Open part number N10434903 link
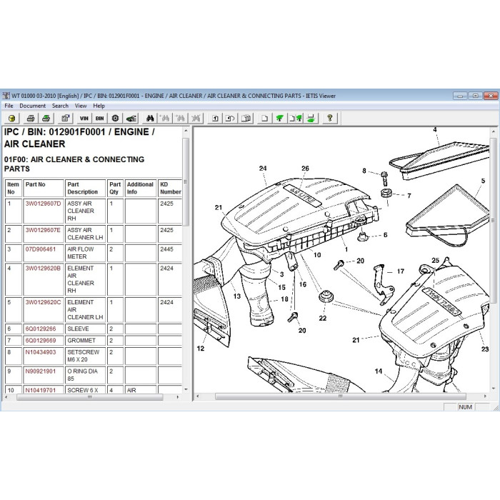Viewport: 500px width, 500px height. click(x=41, y=352)
